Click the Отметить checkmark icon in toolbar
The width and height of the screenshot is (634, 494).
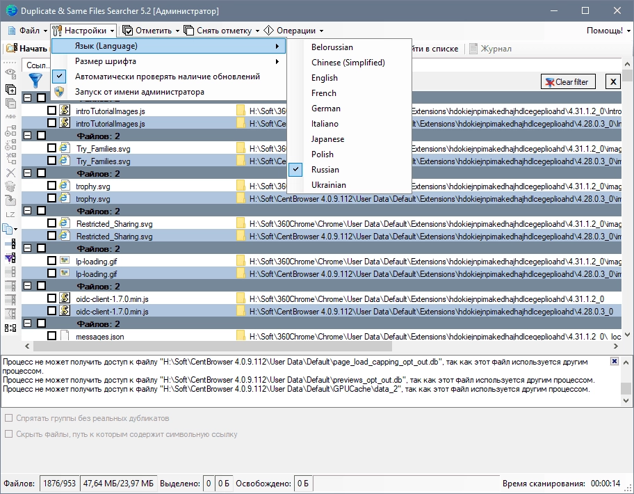point(128,31)
